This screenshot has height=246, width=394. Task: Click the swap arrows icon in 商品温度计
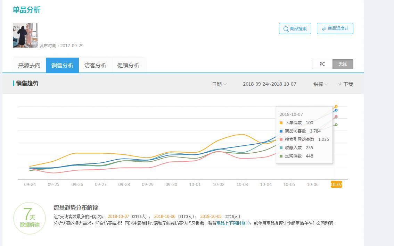pos(324,29)
